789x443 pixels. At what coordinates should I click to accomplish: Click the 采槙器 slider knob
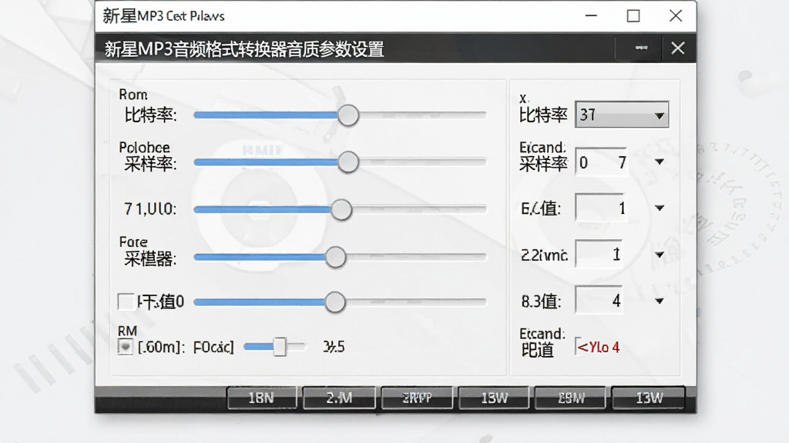coord(335,257)
